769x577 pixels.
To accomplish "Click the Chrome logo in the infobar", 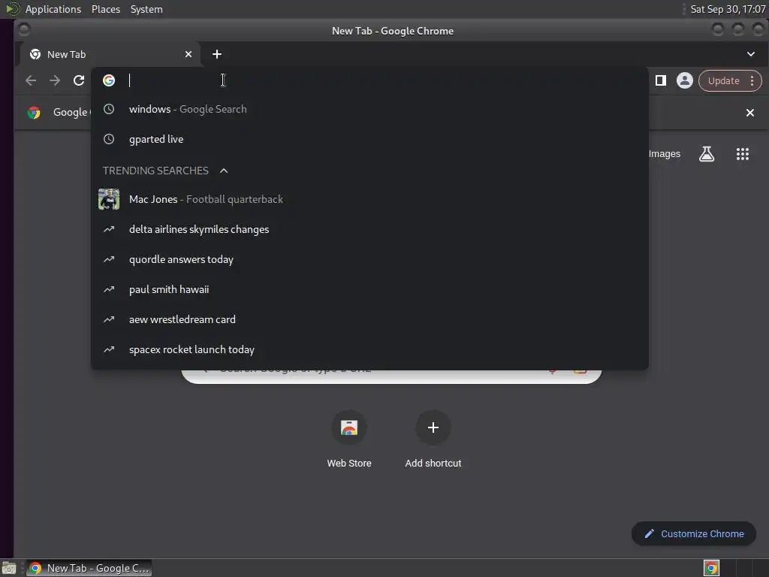I will pyautogui.click(x=34, y=113).
